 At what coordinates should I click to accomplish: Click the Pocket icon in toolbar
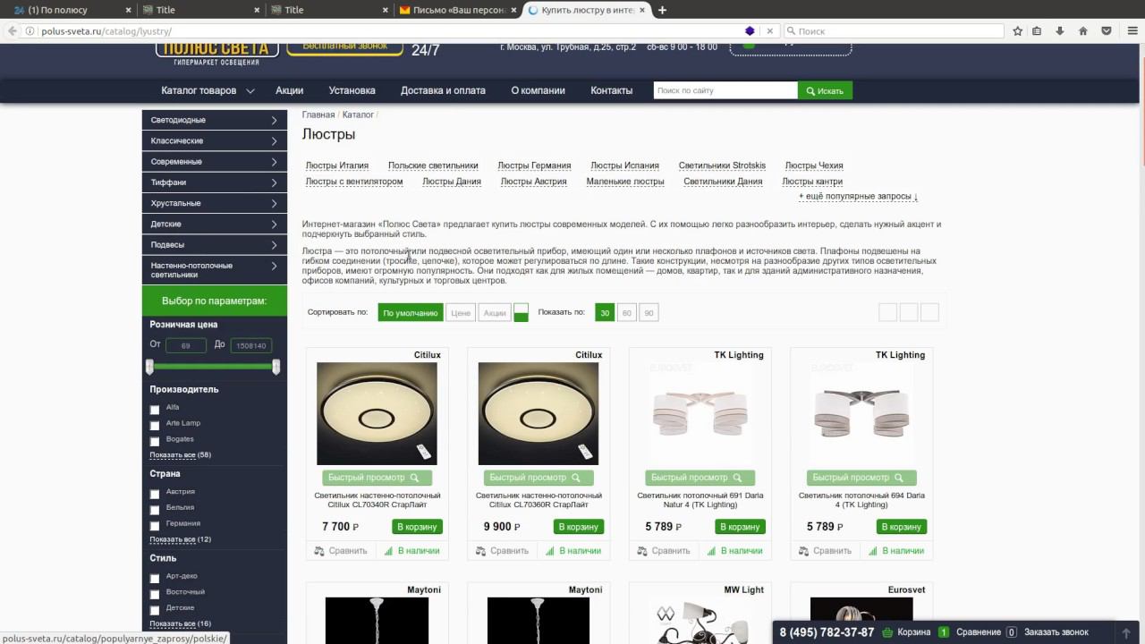tap(1107, 30)
